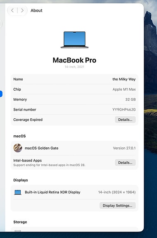The image size is (157, 238).
Task: Go back with the left chevron
Action: pos(12,10)
